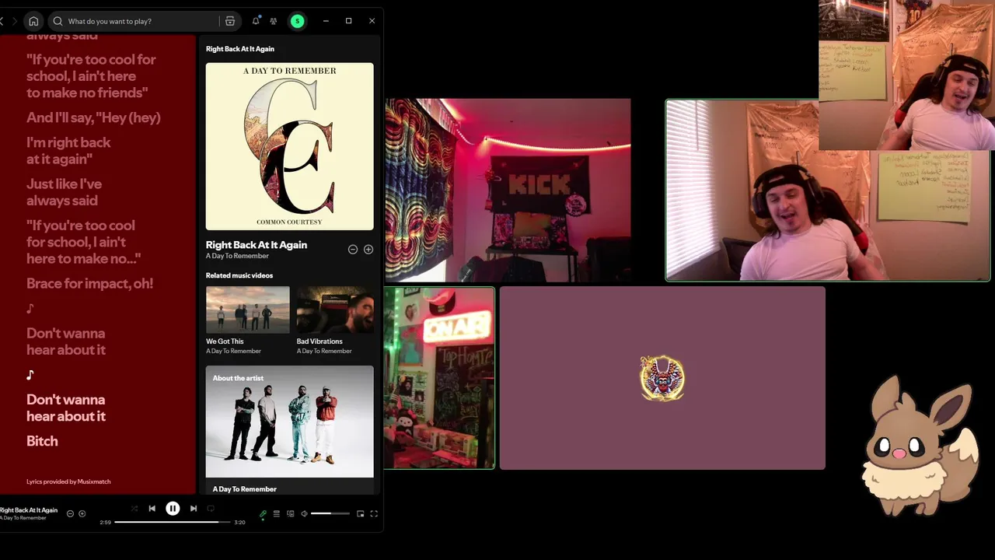Image resolution: width=995 pixels, height=560 pixels.
Task: Click 'Lyrics provided by Musixmatch' credit
Action: click(x=68, y=481)
